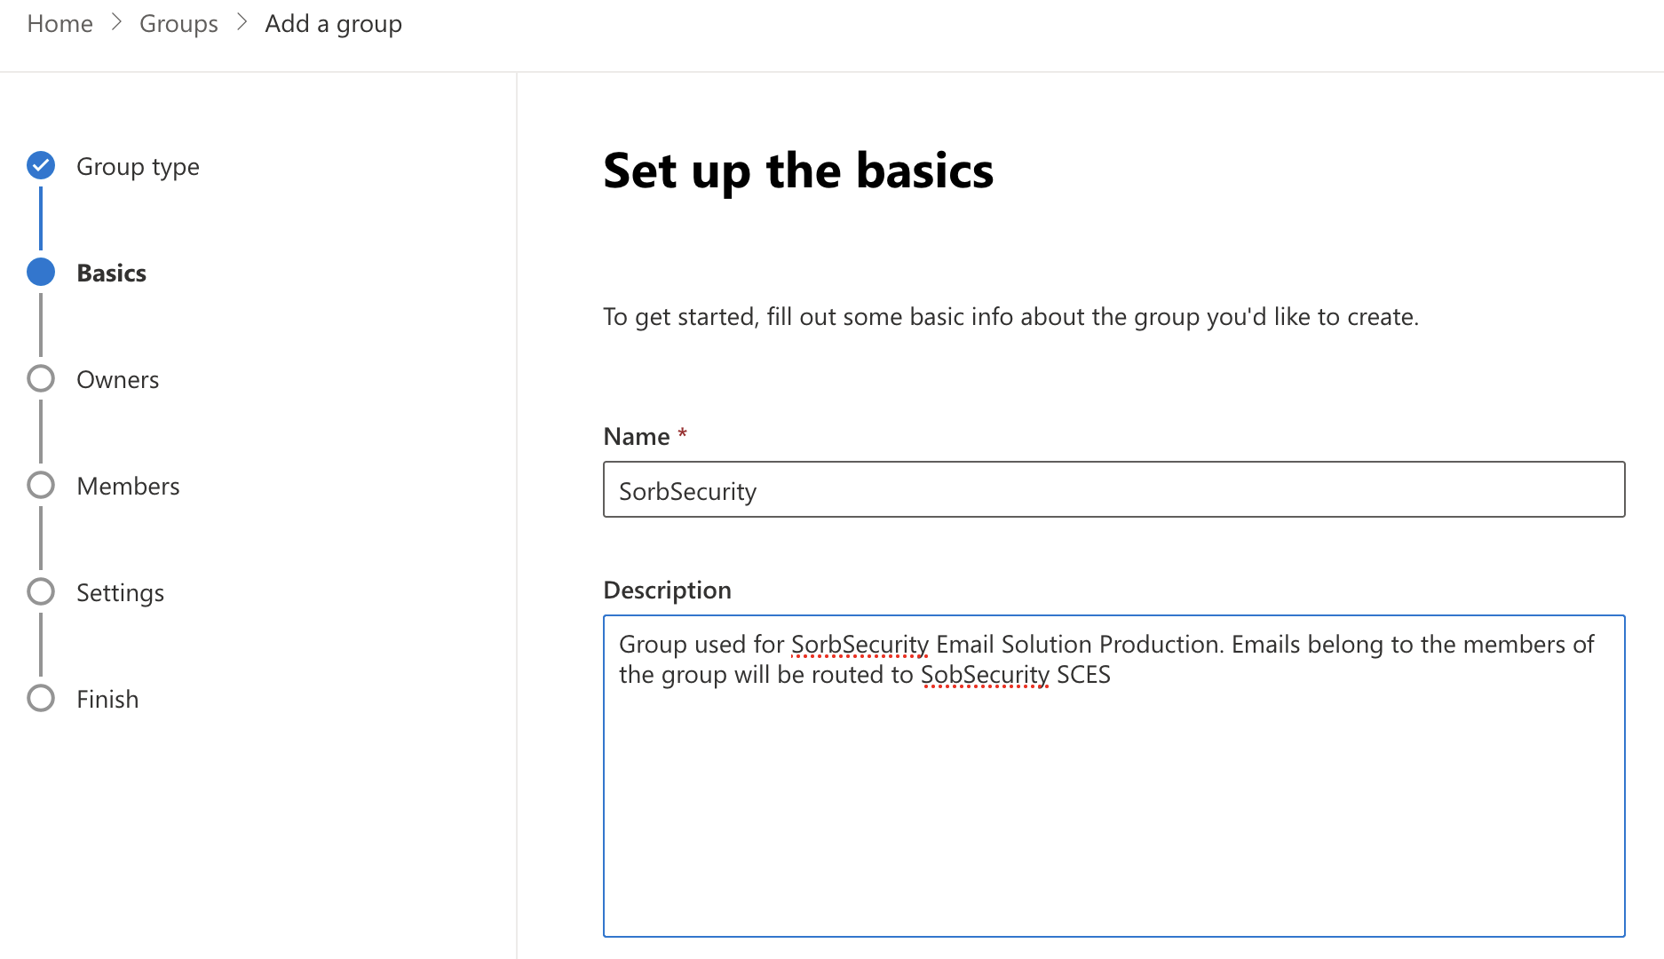
Task: Click the breadcrumb separator after Home
Action: 115,23
